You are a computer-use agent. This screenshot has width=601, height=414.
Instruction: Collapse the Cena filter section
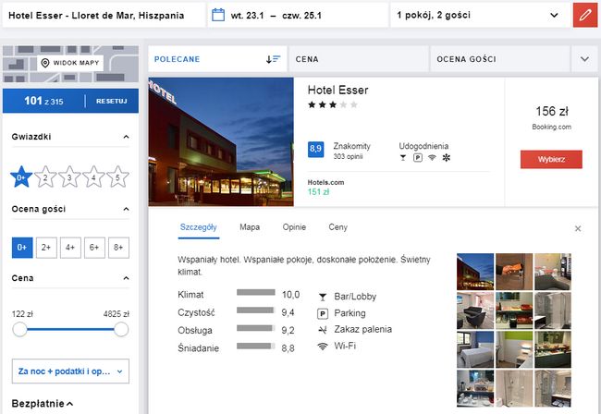tap(126, 278)
